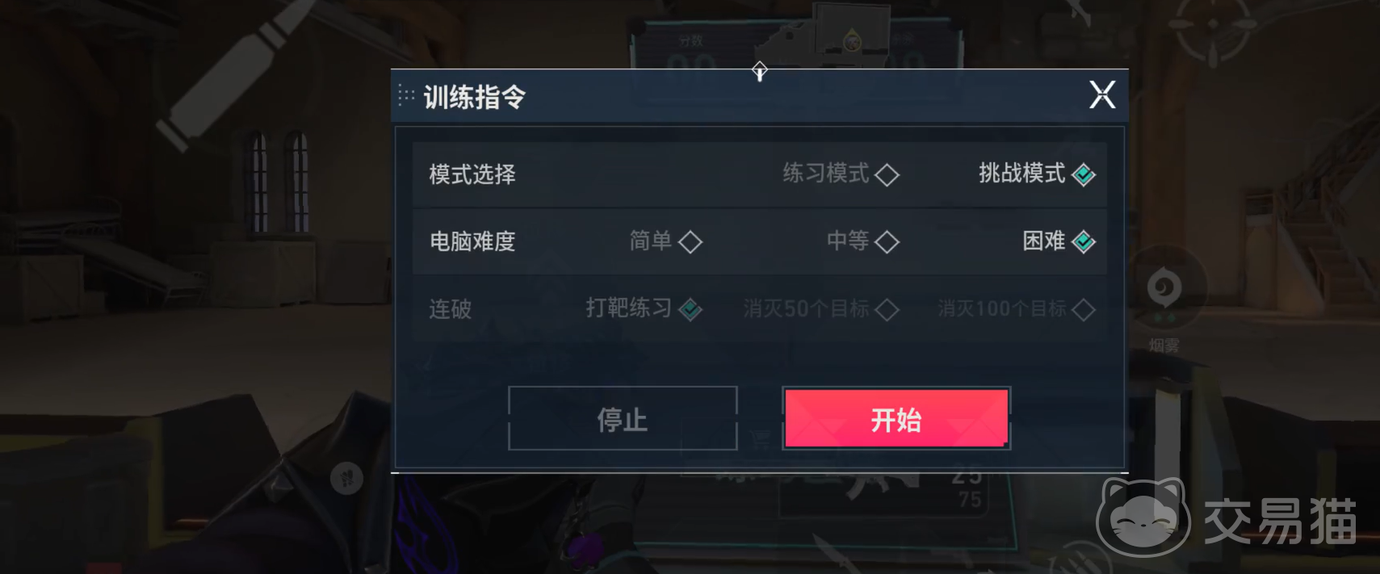Viewport: 1380px width, 574px height.
Task: Click the diamond marker atop the dialog
Action: tap(760, 71)
